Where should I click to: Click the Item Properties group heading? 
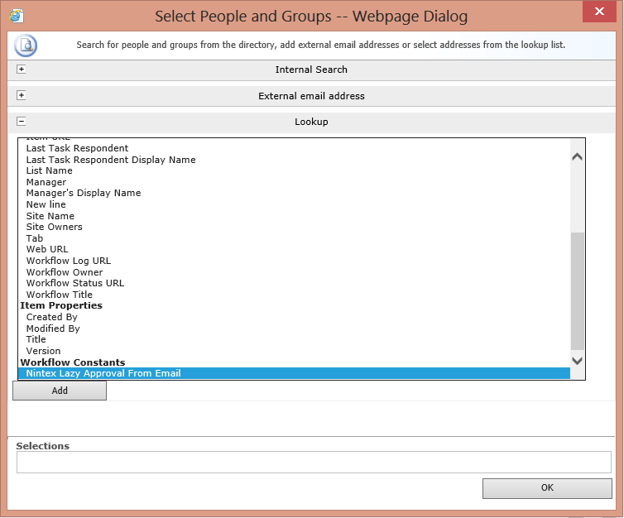click(61, 305)
